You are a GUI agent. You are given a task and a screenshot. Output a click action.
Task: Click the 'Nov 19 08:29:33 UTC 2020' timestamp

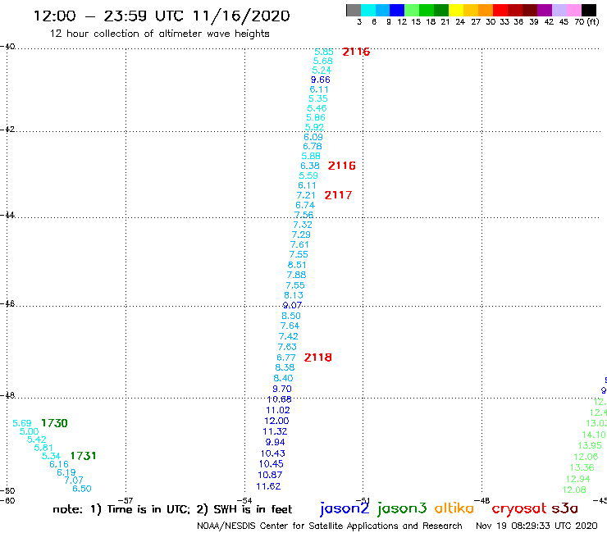536,526
